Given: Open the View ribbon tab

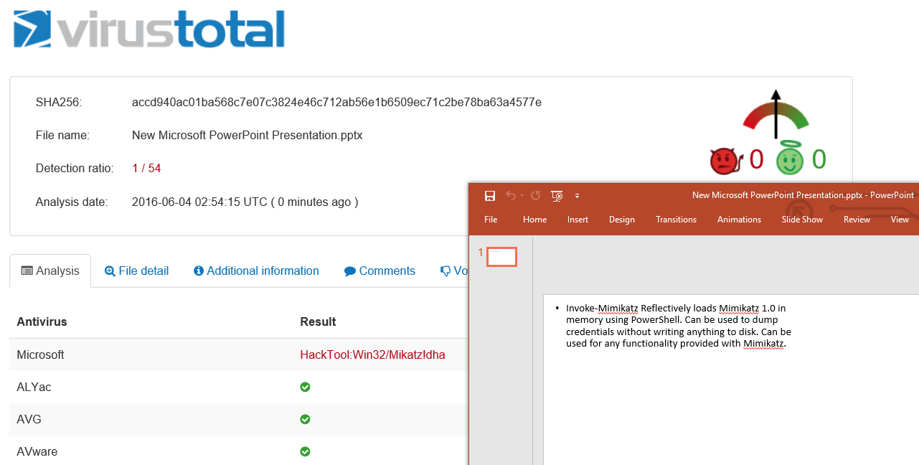Looking at the screenshot, I should [900, 220].
